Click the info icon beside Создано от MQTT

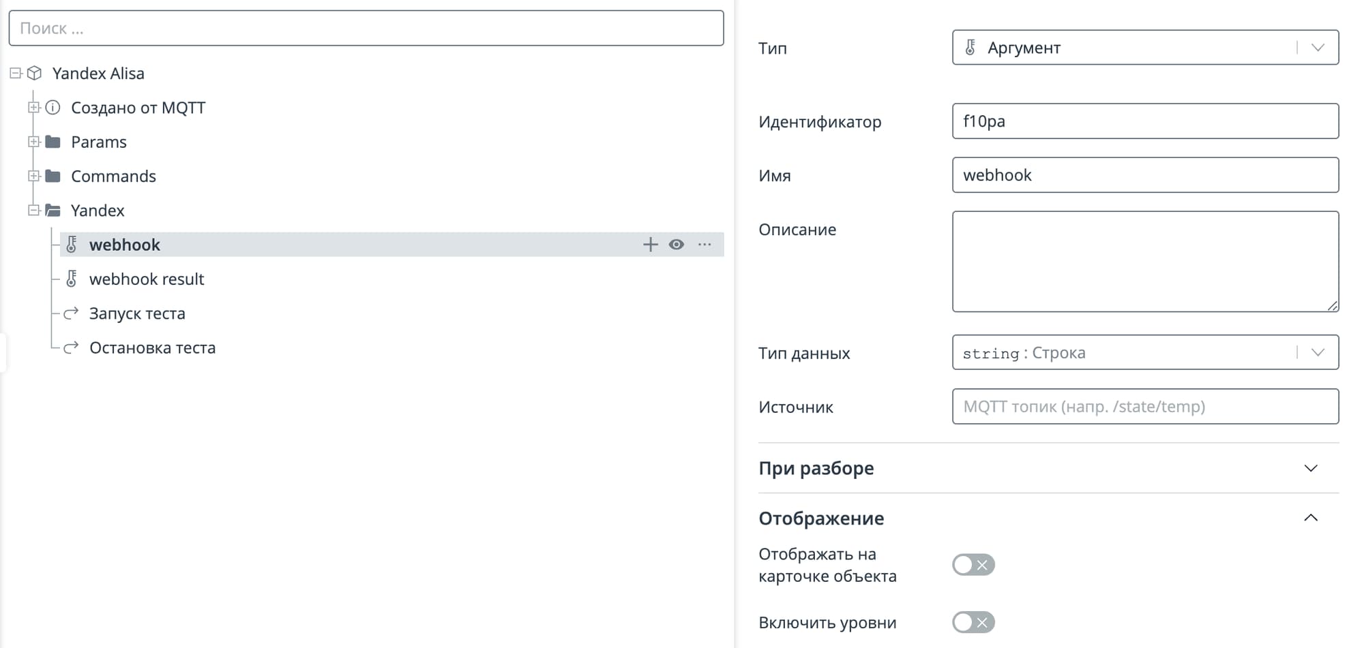(x=53, y=108)
